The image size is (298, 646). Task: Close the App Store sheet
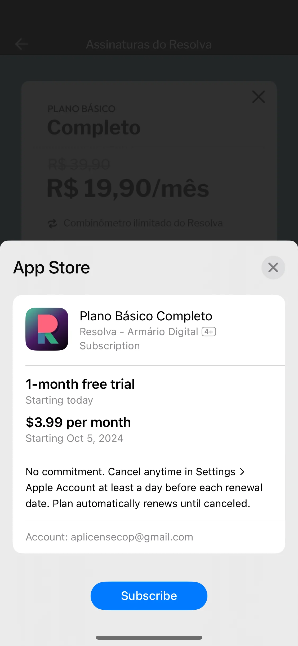click(x=273, y=267)
